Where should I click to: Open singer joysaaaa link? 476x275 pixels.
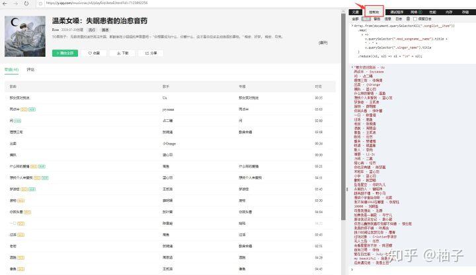[x=168, y=109]
